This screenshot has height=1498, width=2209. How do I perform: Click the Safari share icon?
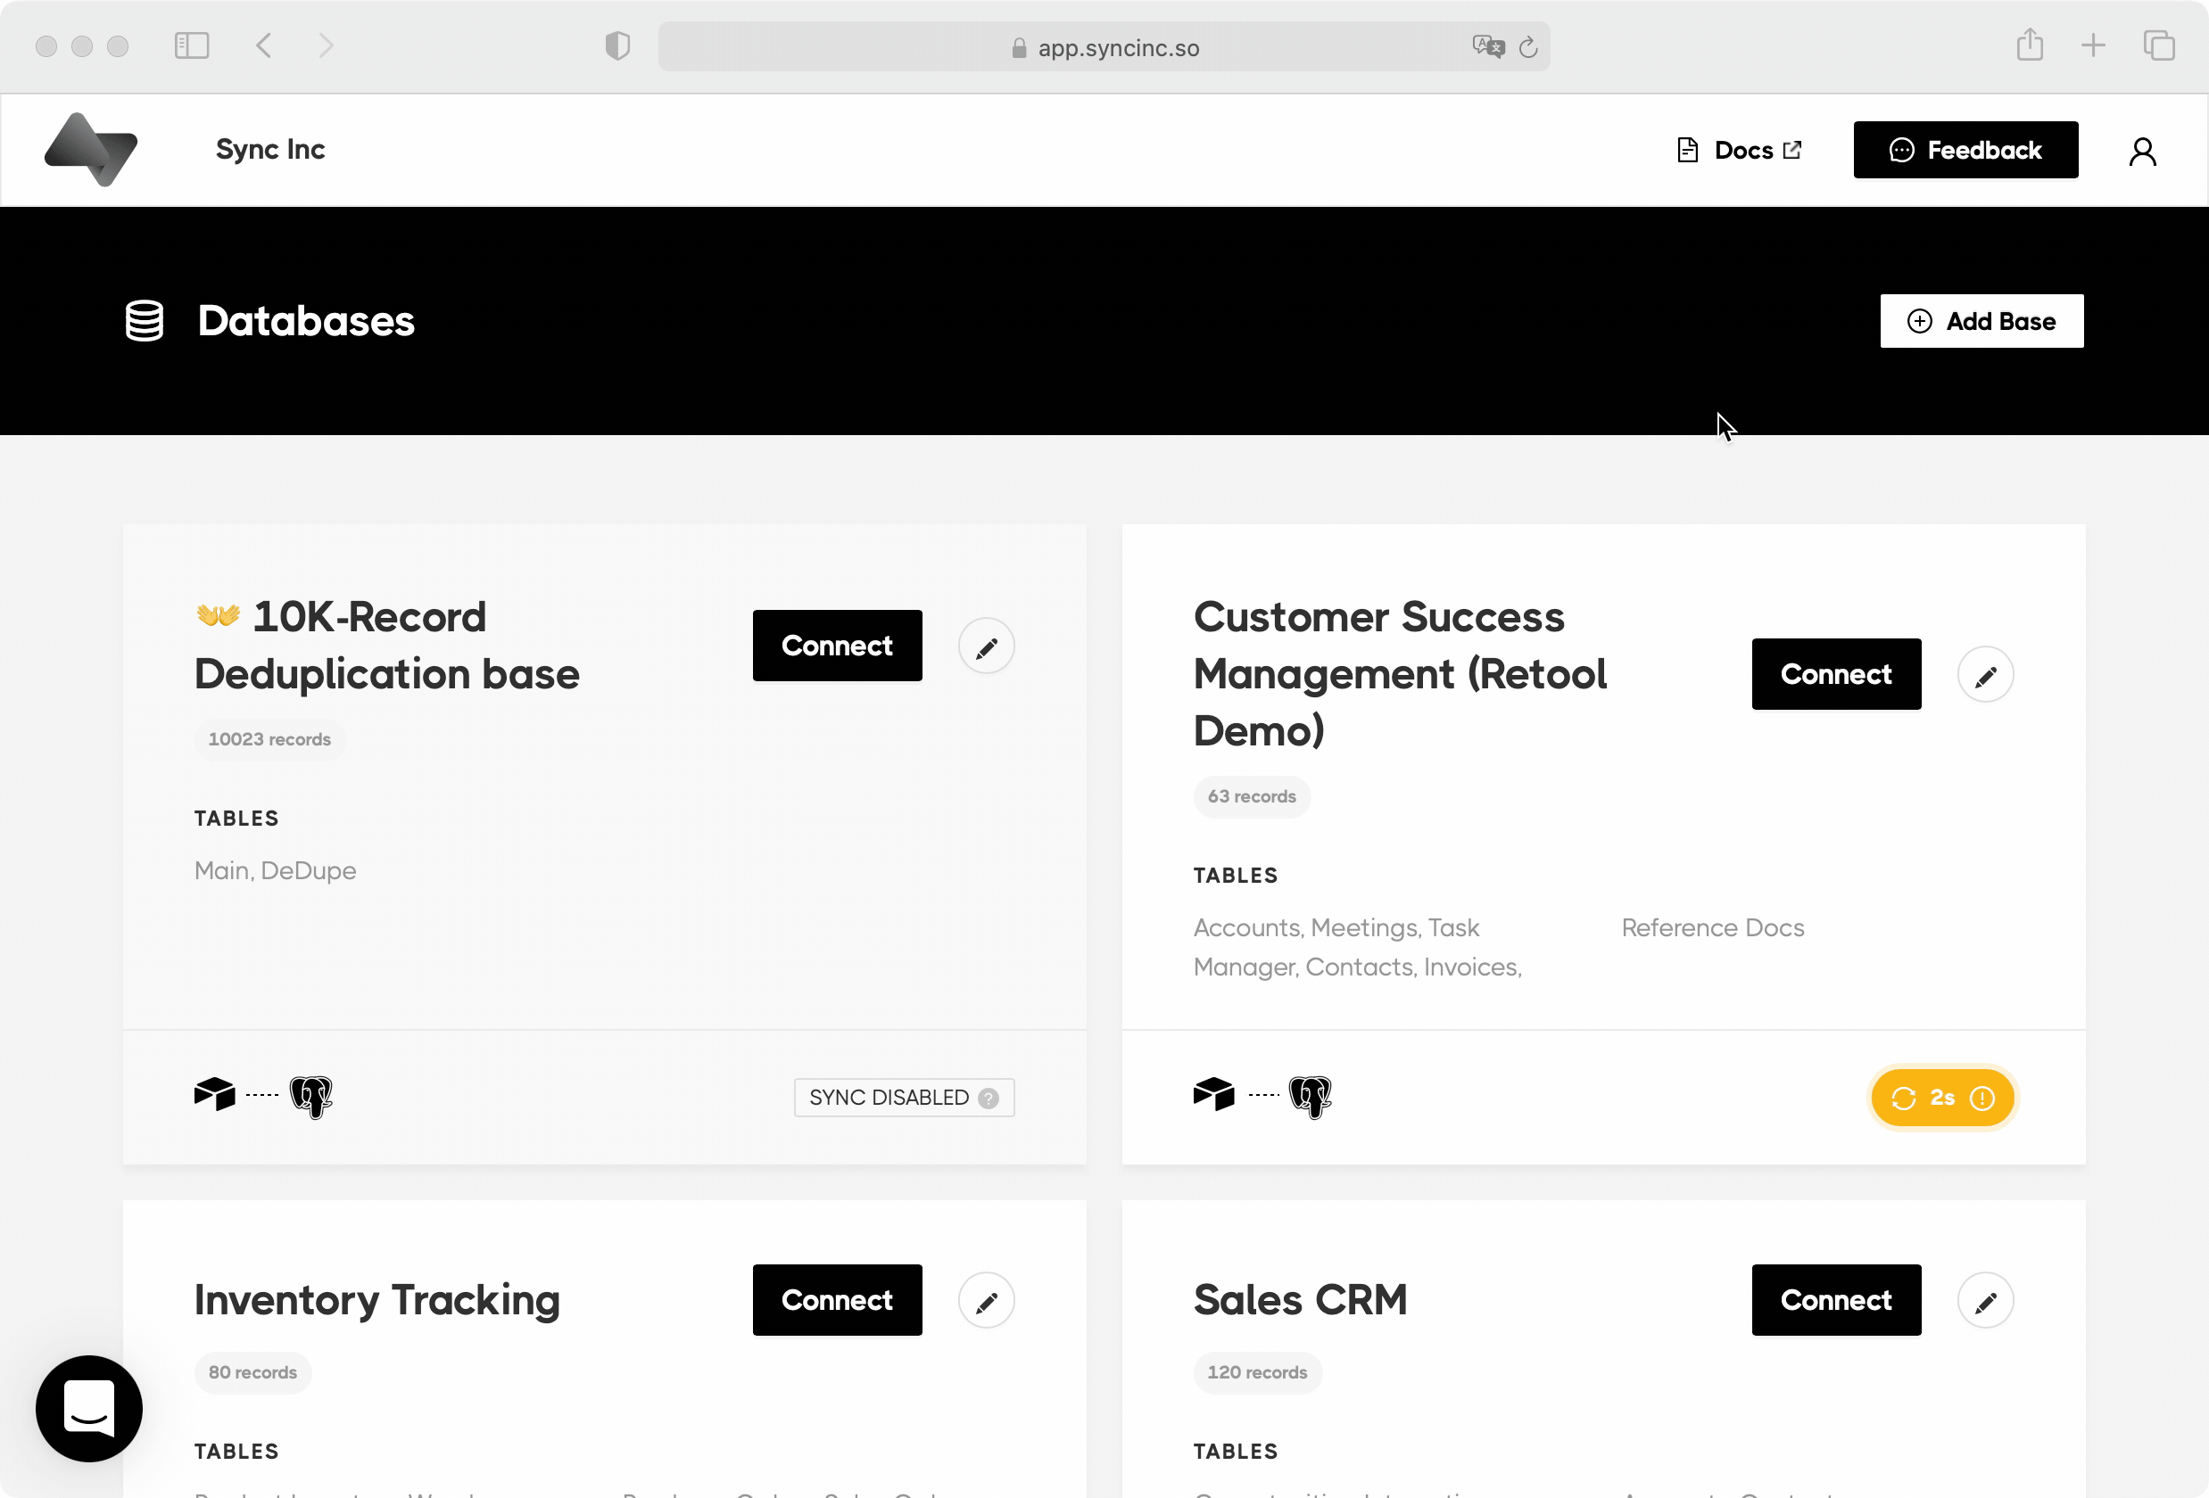[x=2030, y=45]
